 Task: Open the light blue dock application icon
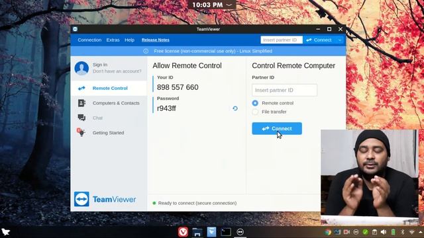tap(211, 232)
